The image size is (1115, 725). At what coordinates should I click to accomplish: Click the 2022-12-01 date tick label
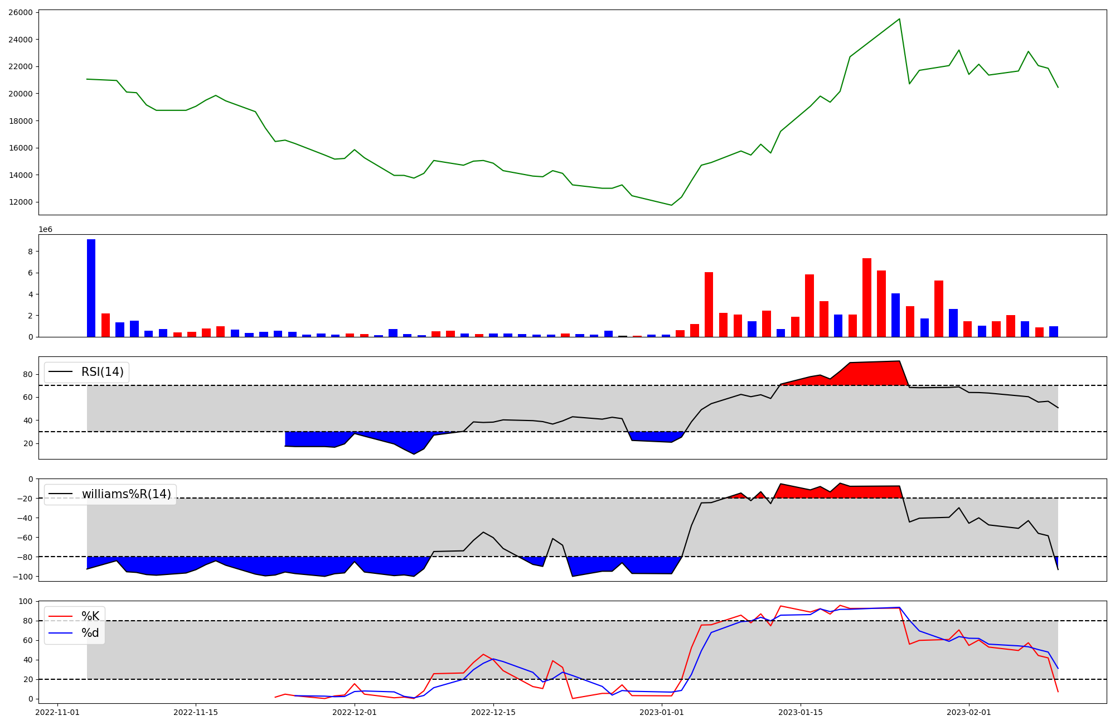point(355,712)
